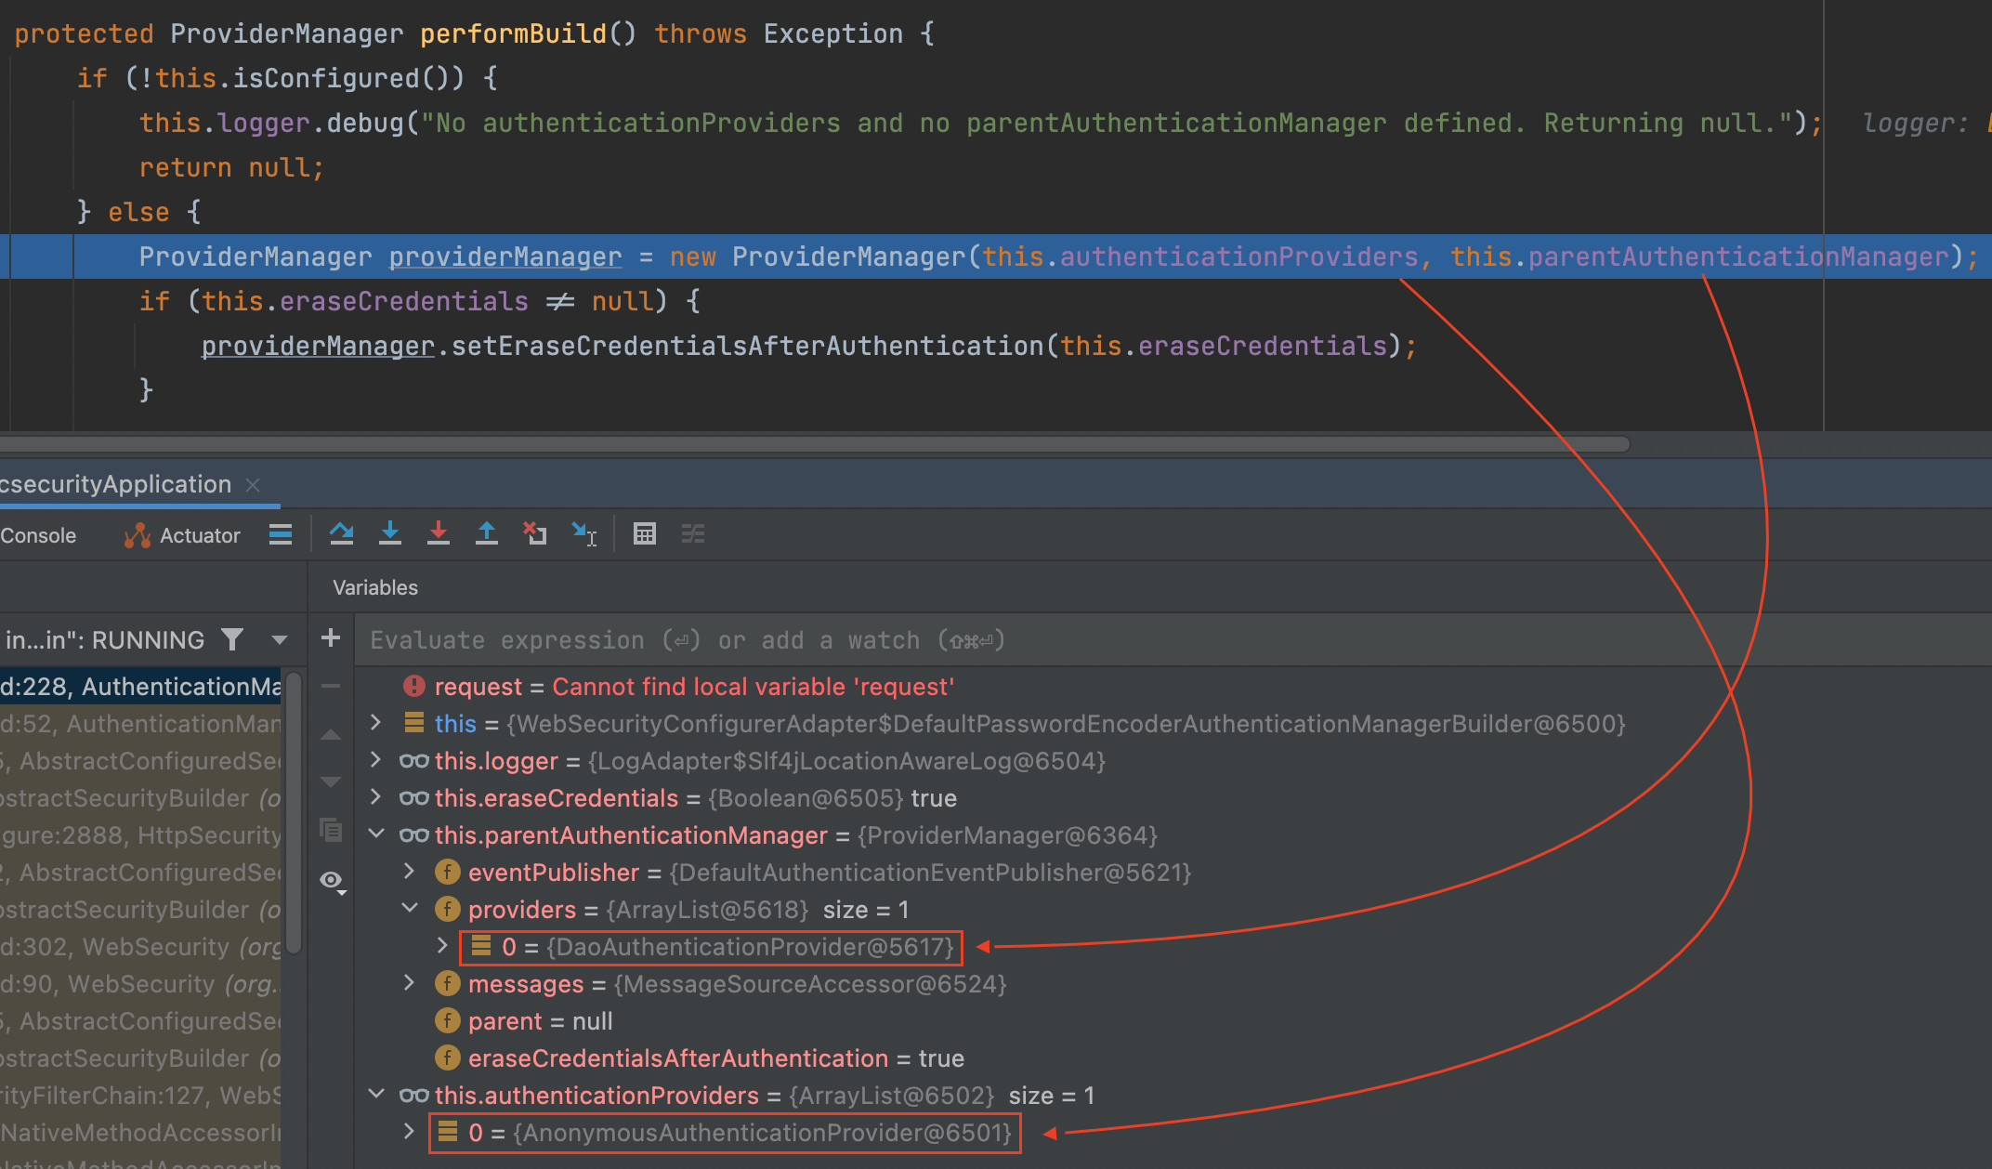Click the threads filter funnel icon
Viewport: 1992px width, 1169px height.
[x=232, y=640]
